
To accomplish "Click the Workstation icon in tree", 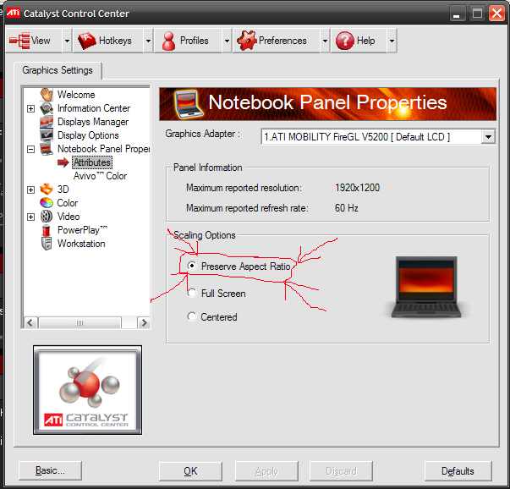I will tap(47, 244).
